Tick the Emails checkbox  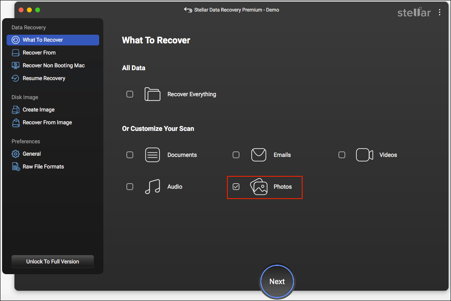tap(236, 155)
